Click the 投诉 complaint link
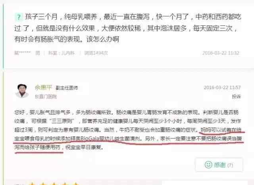Screen dimensions: 254x185 tap(237, 97)
